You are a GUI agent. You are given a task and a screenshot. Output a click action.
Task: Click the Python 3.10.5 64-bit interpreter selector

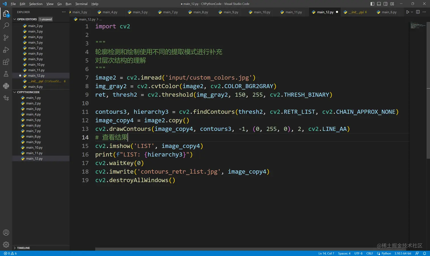point(402,253)
